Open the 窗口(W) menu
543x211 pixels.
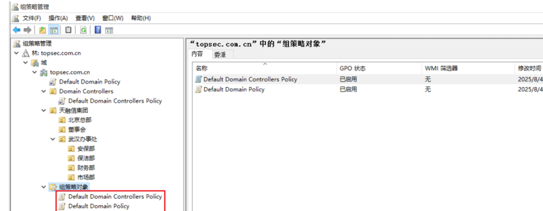coord(112,19)
